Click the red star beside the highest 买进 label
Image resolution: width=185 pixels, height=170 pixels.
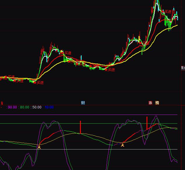tap(163, 12)
